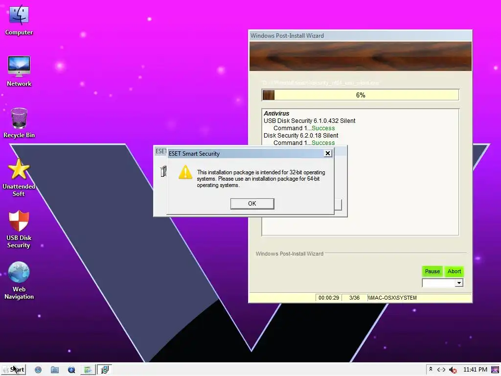Open Web Navigation globe icon
This screenshot has width=501, height=376.
pos(19,272)
